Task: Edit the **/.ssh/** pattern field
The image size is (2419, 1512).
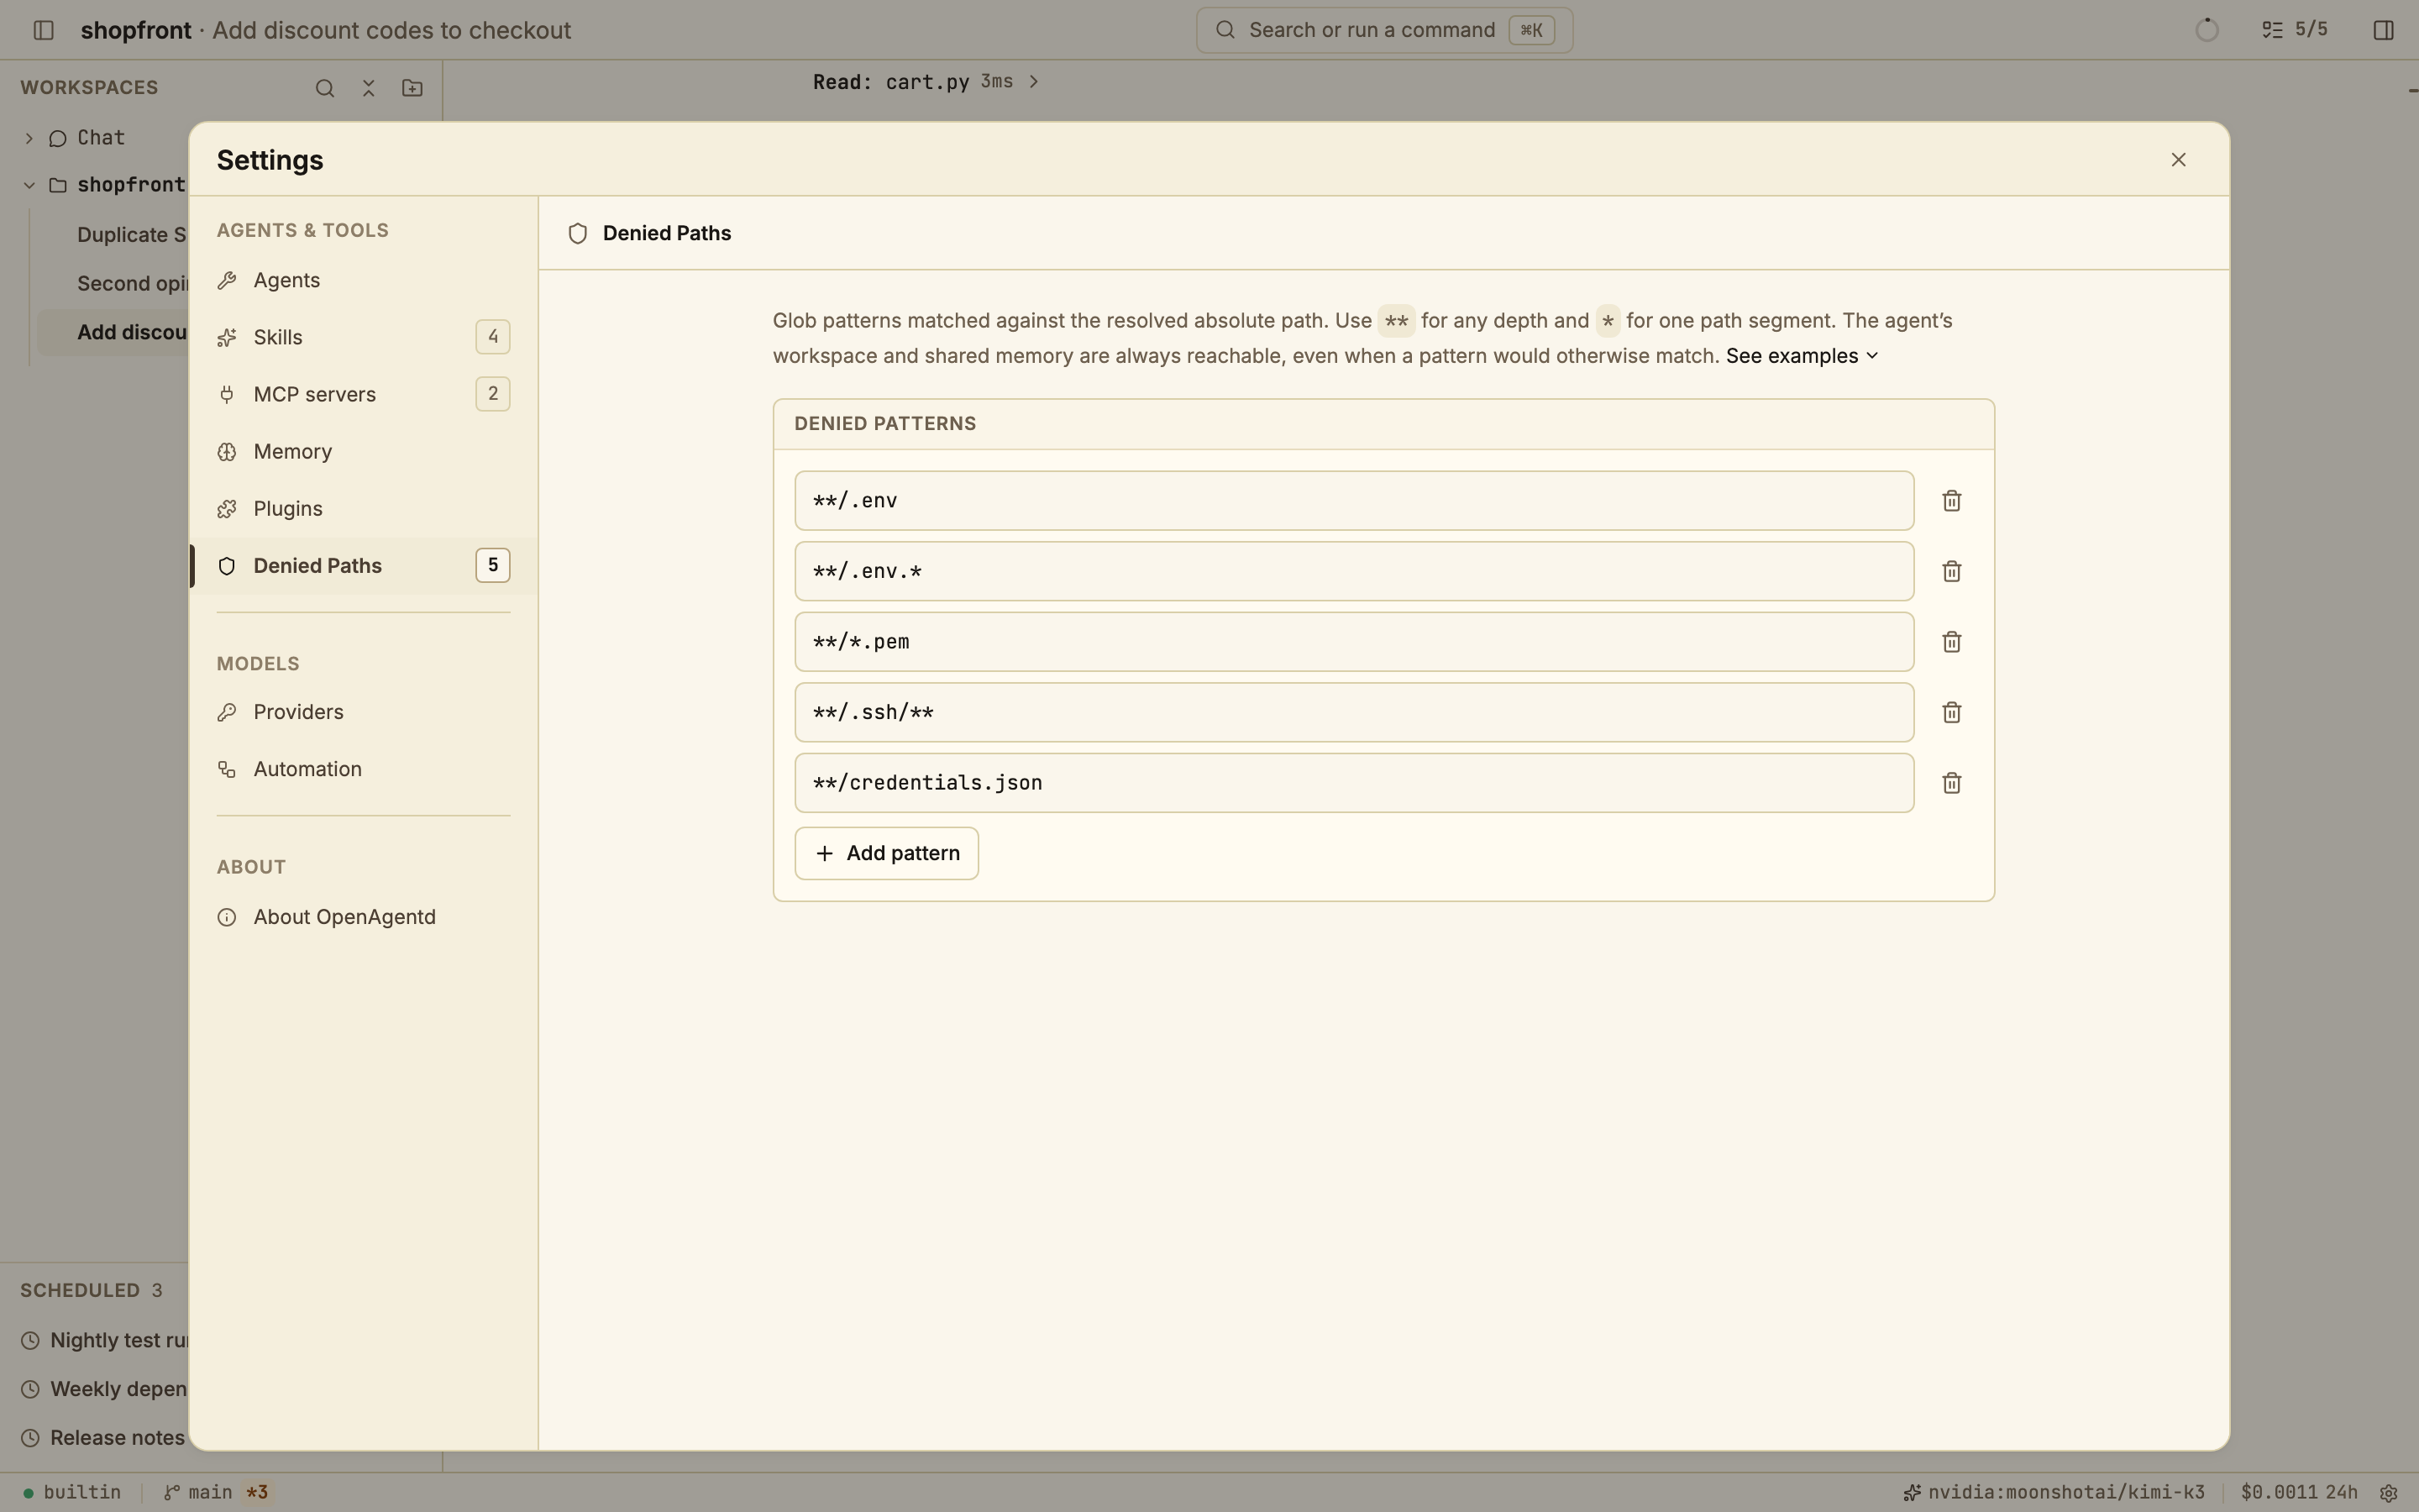Action: click(1353, 713)
